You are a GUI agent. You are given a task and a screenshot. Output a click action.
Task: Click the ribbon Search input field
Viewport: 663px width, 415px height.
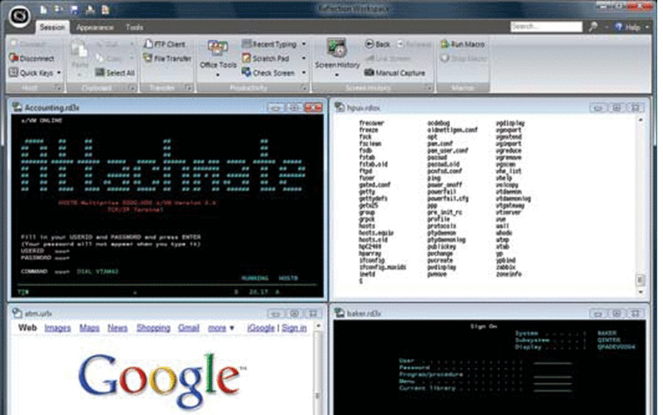tap(546, 27)
